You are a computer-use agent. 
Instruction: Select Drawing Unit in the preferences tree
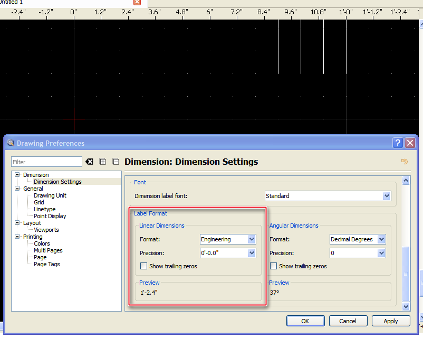coord(50,195)
